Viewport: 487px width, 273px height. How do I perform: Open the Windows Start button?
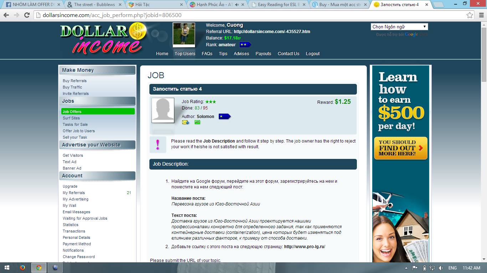7,268
